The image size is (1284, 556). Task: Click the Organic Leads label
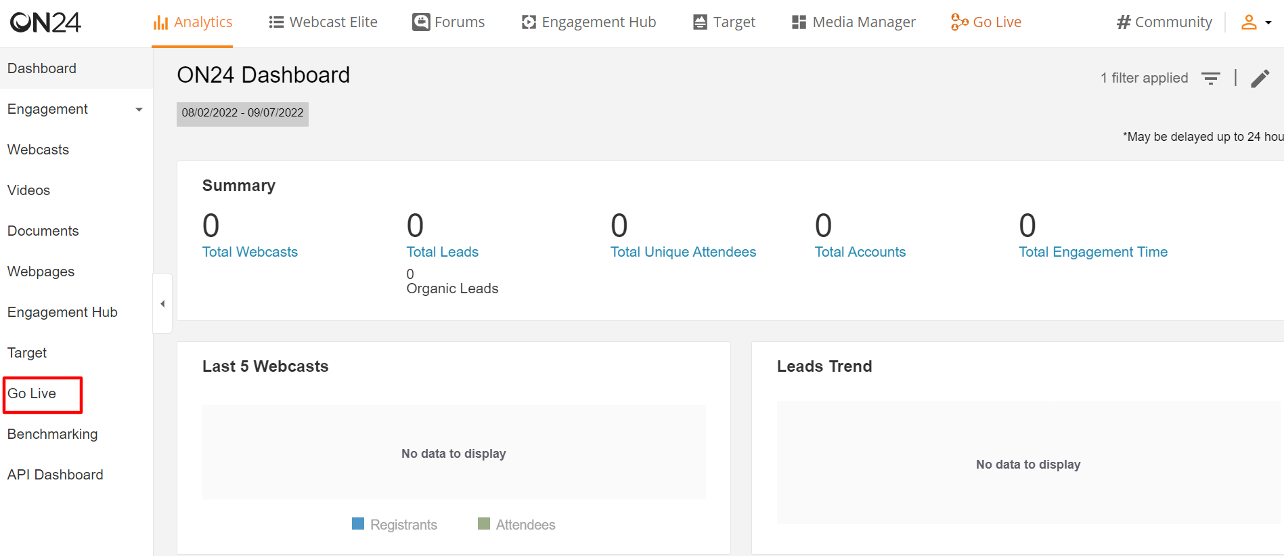(452, 288)
